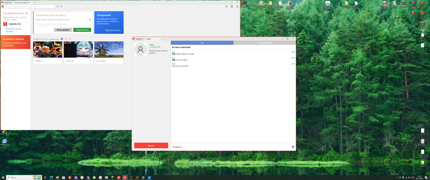430x180 pixels.
Task: Click 'Изменить пароль доступа...' link
Action: tap(13, 29)
